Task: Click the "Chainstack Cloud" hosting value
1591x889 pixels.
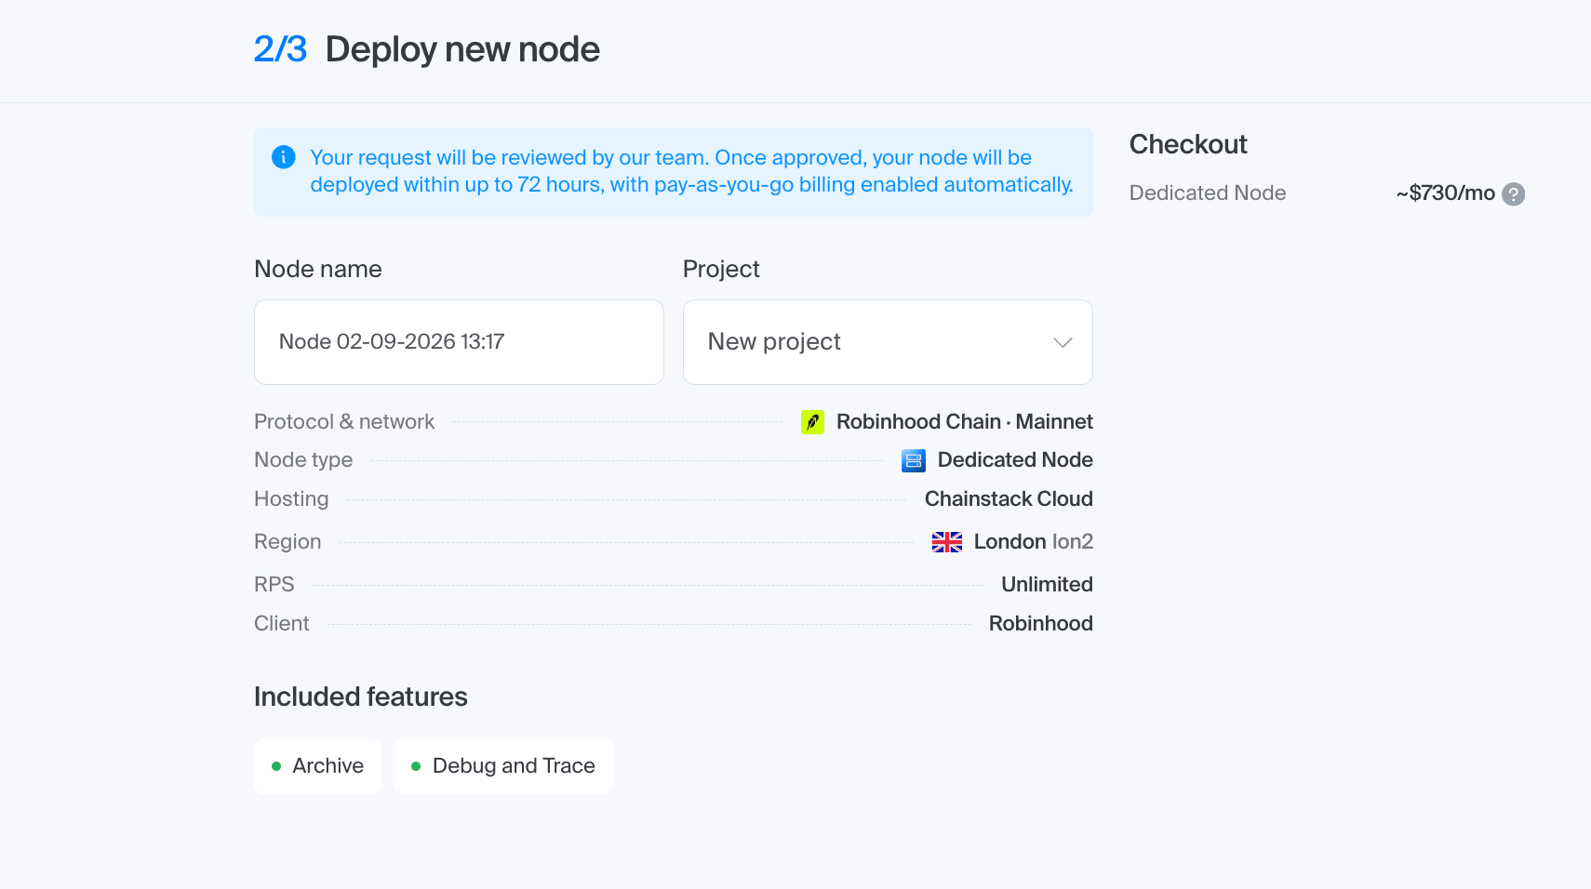Action: click(1009, 499)
